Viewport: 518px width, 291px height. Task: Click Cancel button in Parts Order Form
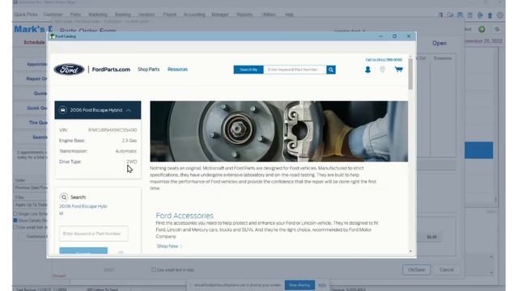(x=446, y=269)
